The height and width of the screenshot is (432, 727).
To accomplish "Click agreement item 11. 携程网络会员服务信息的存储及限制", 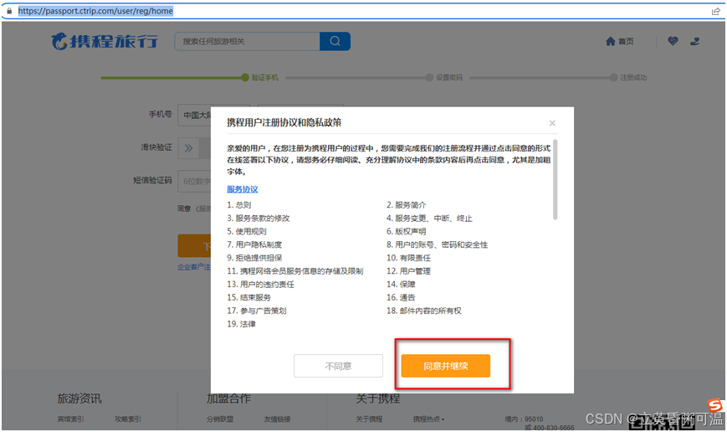I will tap(294, 271).
